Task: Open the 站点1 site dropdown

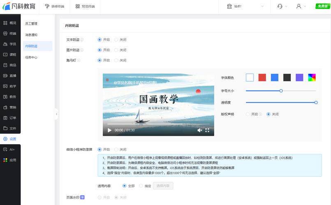Action: pyautogui.click(x=245, y=6)
